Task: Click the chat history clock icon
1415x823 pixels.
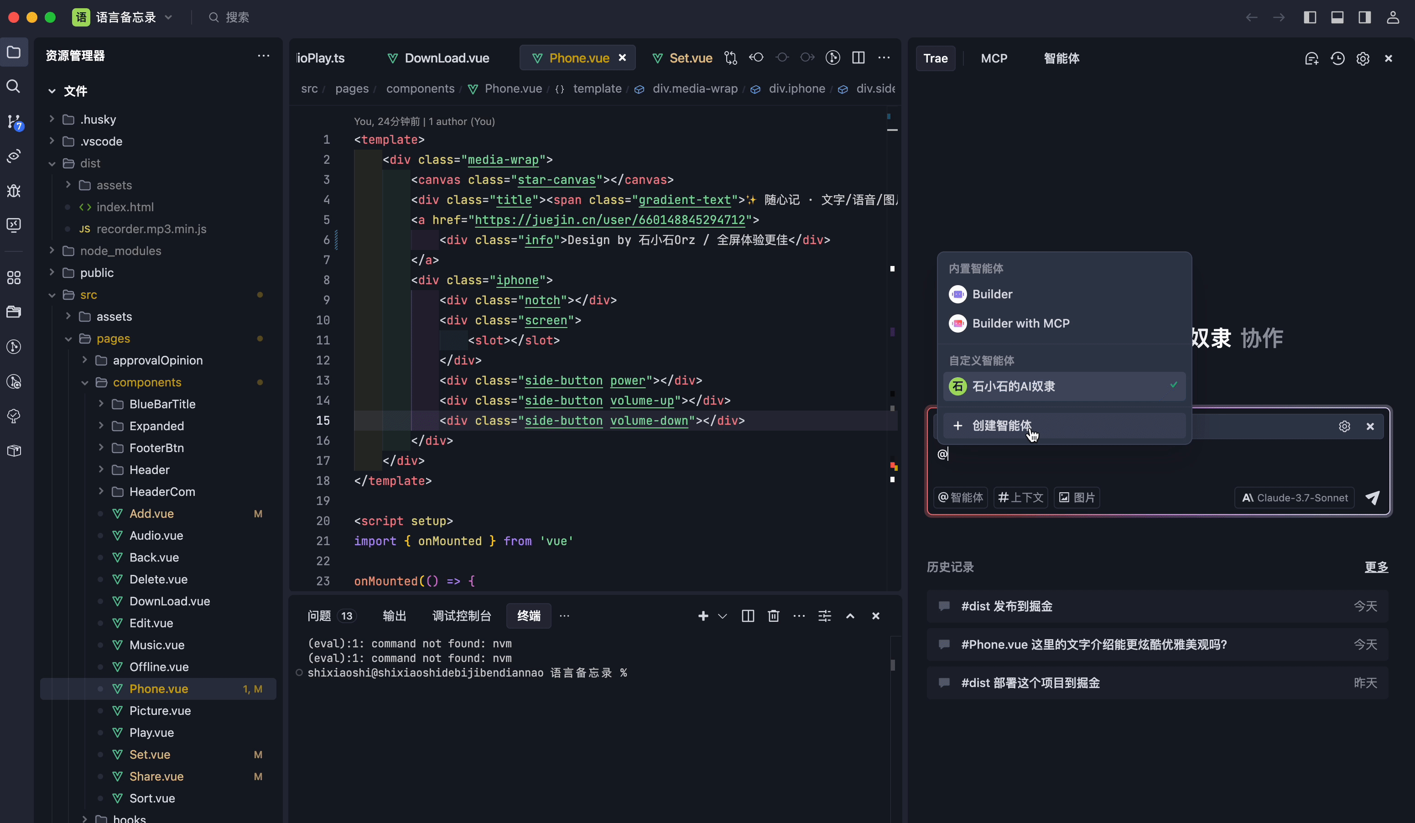Action: pyautogui.click(x=1337, y=58)
